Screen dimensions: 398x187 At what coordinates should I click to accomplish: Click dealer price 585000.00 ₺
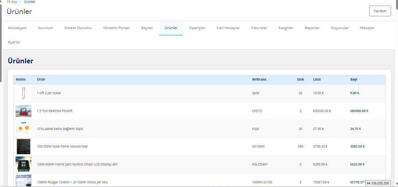(359, 111)
